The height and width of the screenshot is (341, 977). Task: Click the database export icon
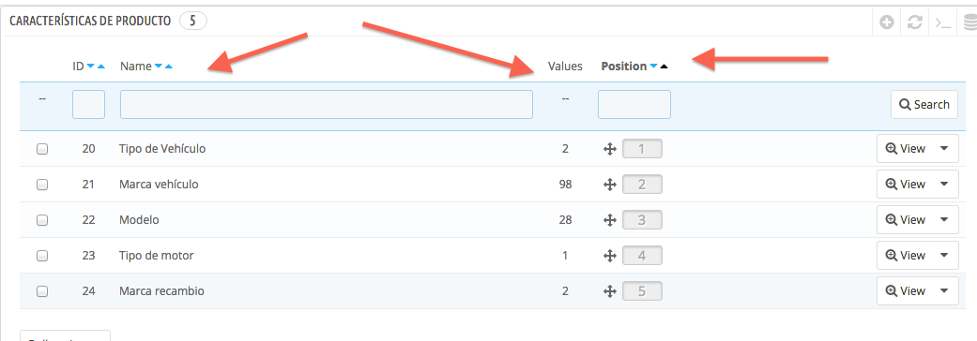[x=970, y=22]
